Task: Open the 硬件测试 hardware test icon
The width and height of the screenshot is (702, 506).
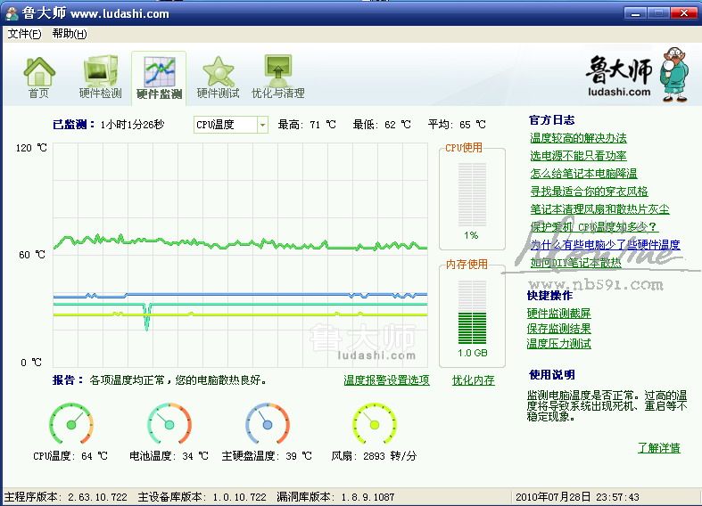Action: 218,70
